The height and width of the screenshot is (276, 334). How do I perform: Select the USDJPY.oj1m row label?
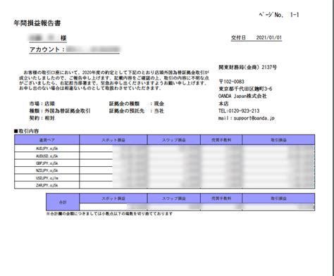click(47, 178)
